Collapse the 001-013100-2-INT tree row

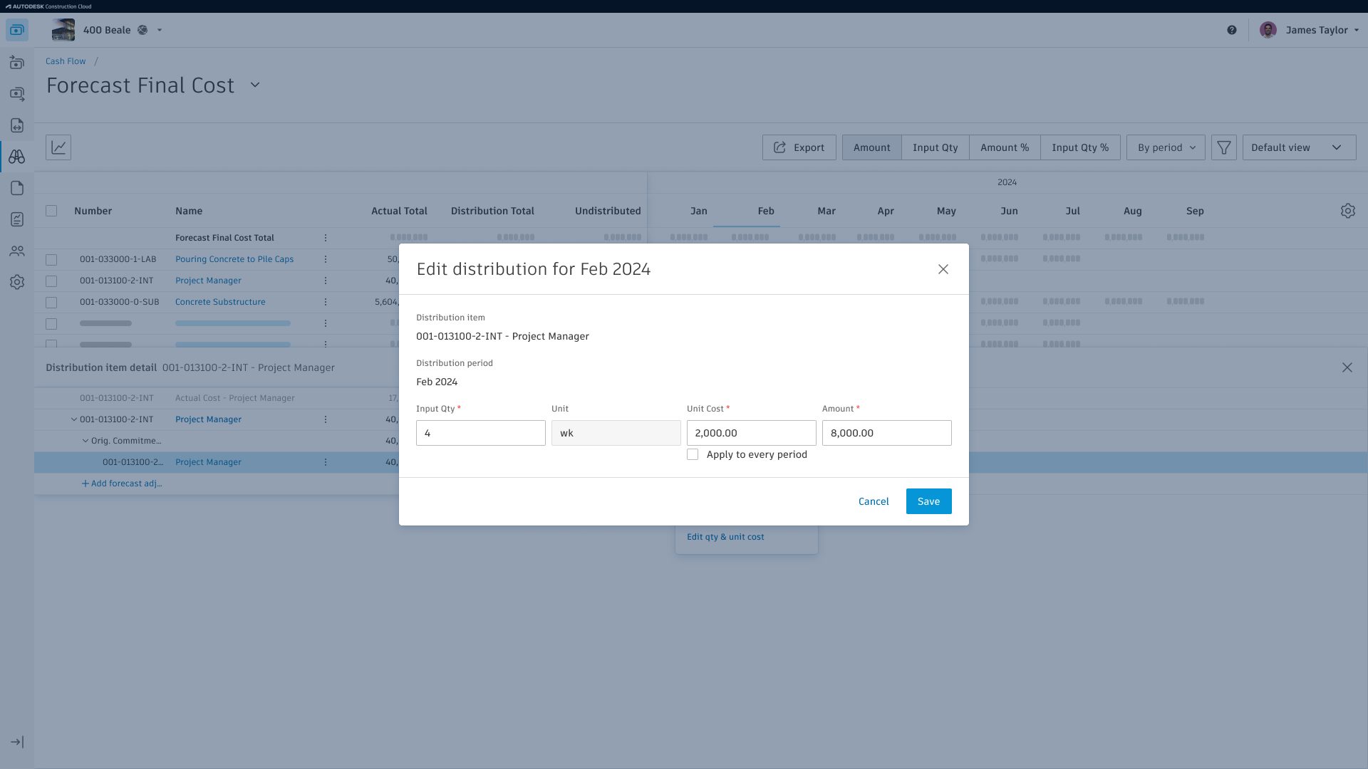[74, 419]
